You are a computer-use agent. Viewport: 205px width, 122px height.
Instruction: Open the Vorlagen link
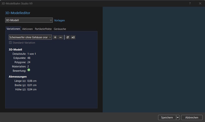click(x=59, y=20)
